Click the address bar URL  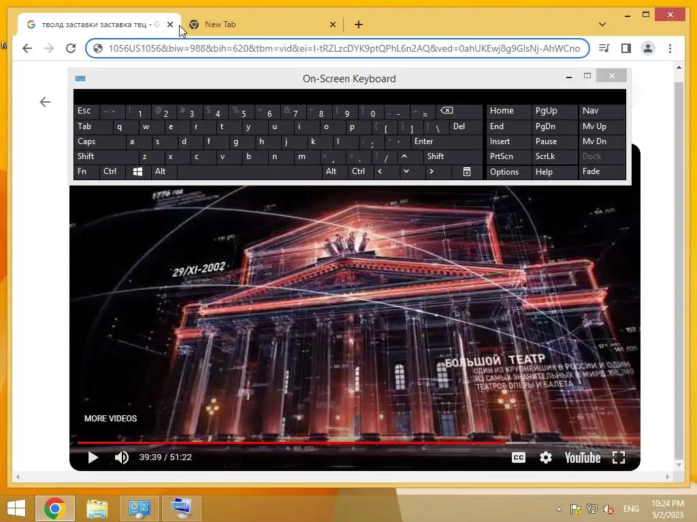point(344,48)
